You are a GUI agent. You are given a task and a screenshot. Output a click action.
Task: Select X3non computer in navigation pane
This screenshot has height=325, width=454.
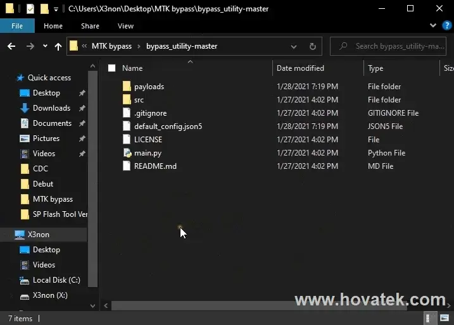tap(38, 235)
